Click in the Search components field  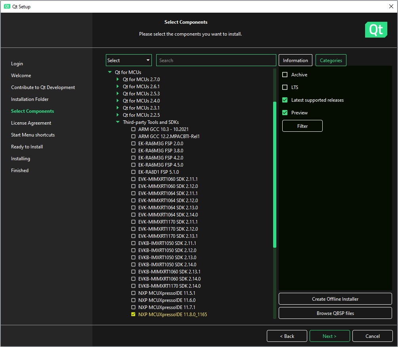pos(216,60)
